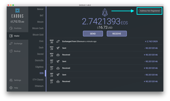Select ETH Classic wallet
Screen dimensions: 170x101
(x=38, y=80)
